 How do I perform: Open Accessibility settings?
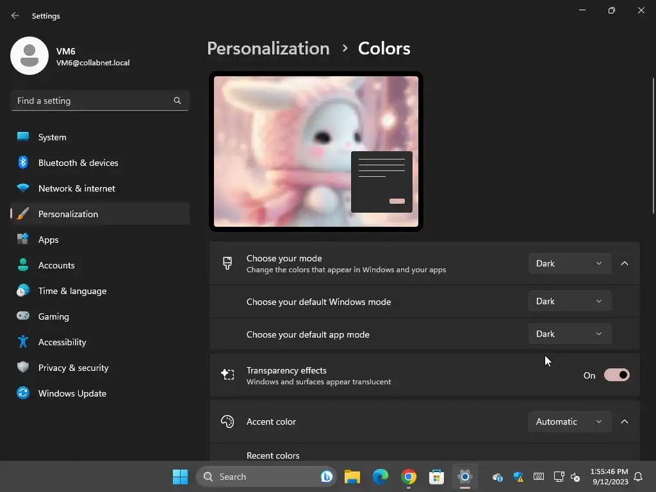click(99, 342)
